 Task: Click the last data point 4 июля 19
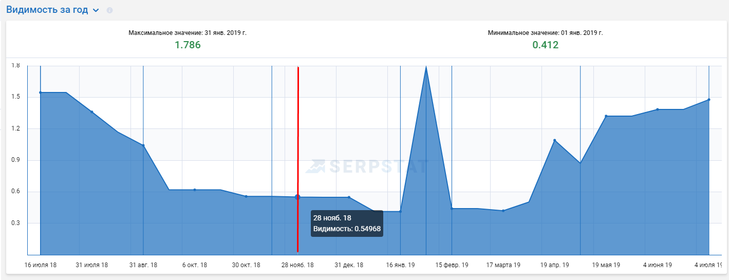709,100
